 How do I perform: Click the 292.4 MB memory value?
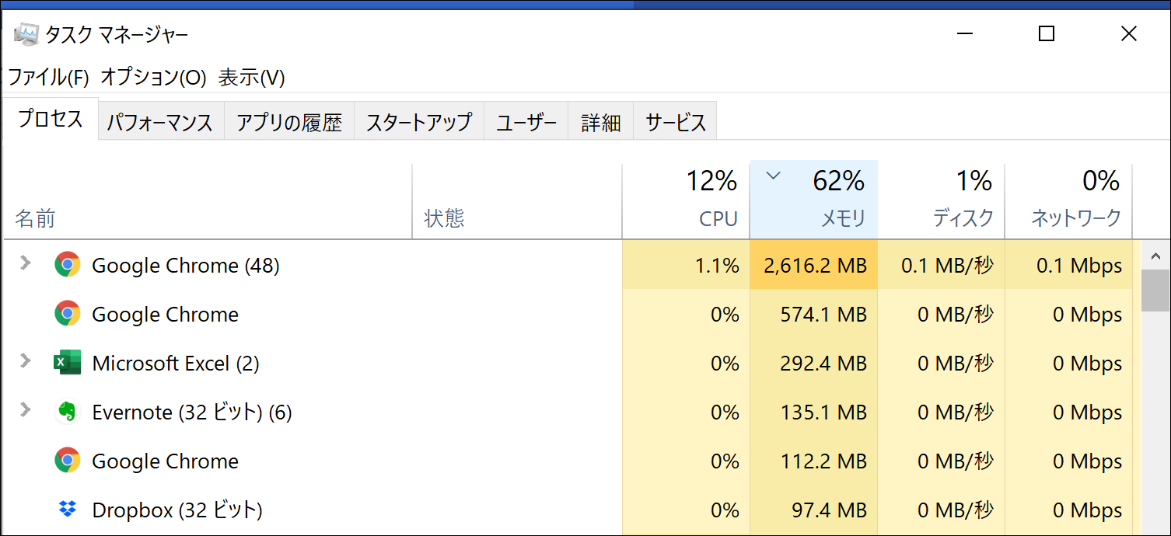823,364
